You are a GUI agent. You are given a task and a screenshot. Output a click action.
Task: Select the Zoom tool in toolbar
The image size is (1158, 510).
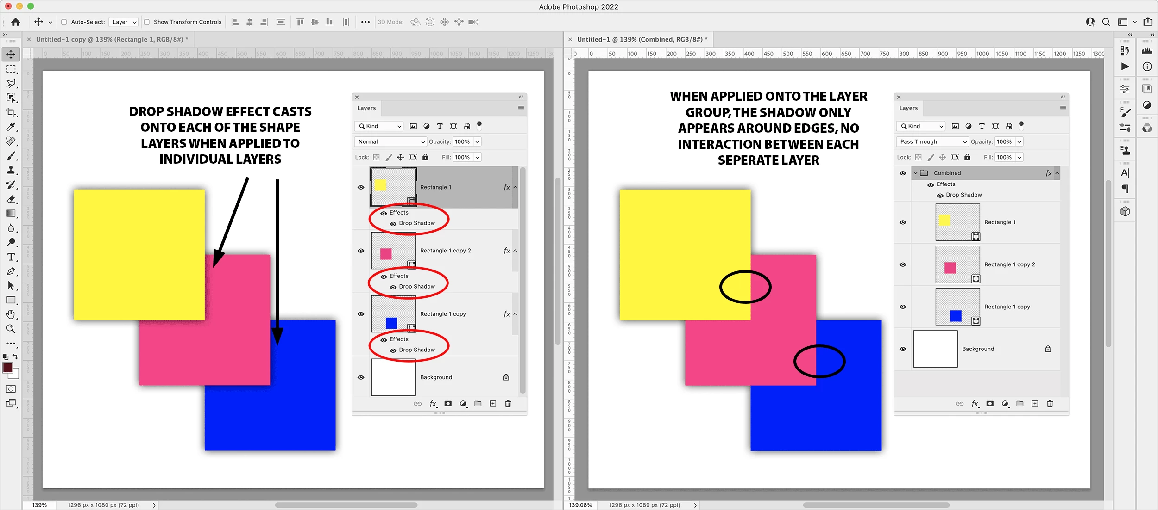pos(11,329)
